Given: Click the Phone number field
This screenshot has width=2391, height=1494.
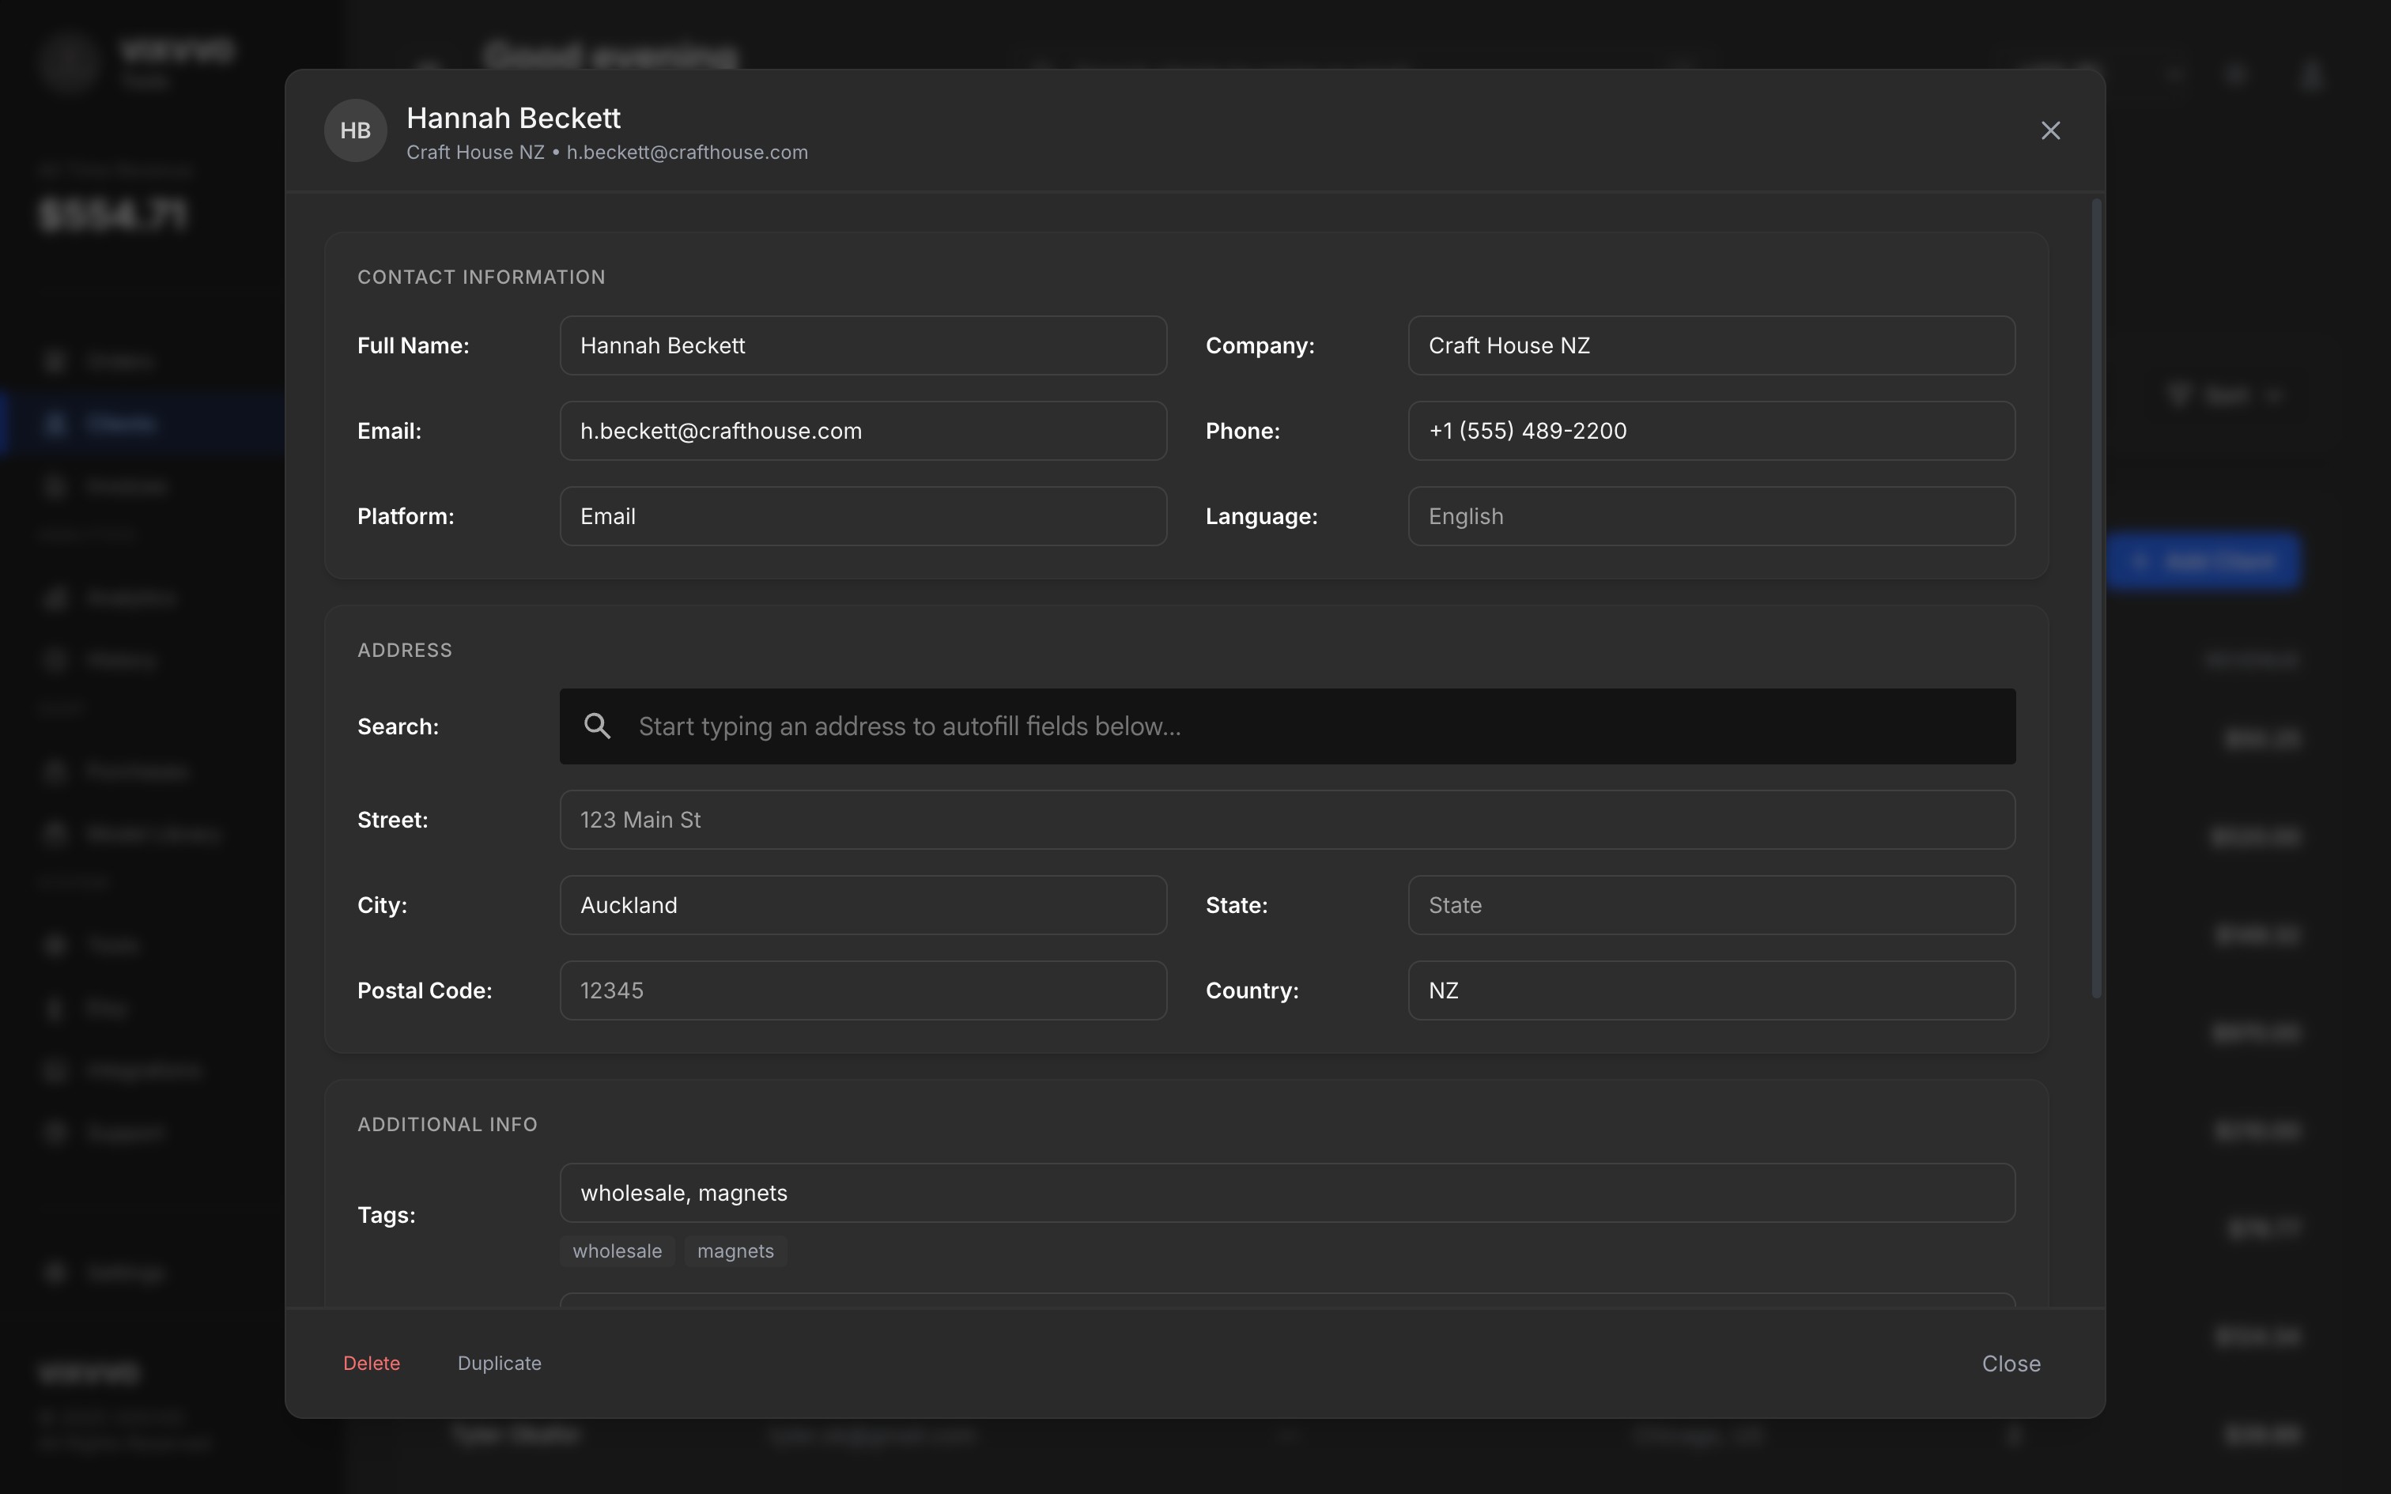Looking at the screenshot, I should click(1710, 430).
